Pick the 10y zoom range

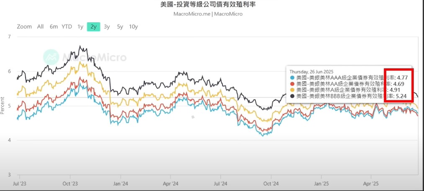pyautogui.click(x=134, y=27)
